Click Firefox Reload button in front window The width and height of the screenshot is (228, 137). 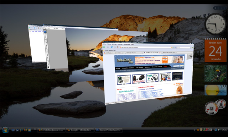click(x=112, y=47)
